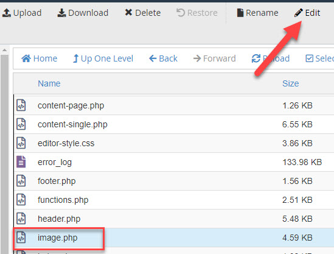Click the scrollbar up arrow
334x254 pixels.
[4, 51]
